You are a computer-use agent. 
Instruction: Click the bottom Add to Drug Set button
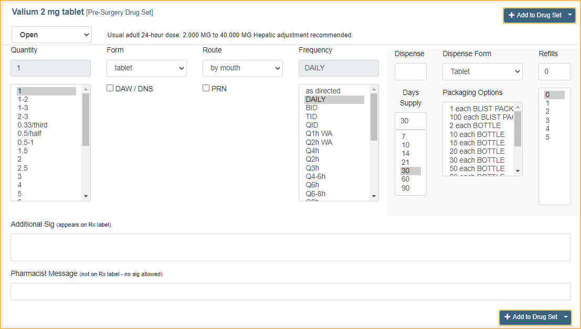coord(530,317)
